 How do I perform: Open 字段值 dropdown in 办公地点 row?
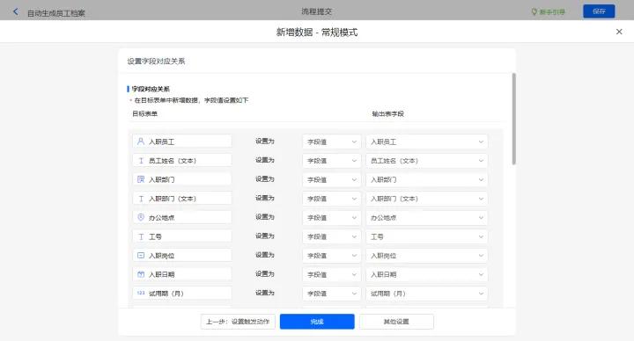[x=332, y=217]
